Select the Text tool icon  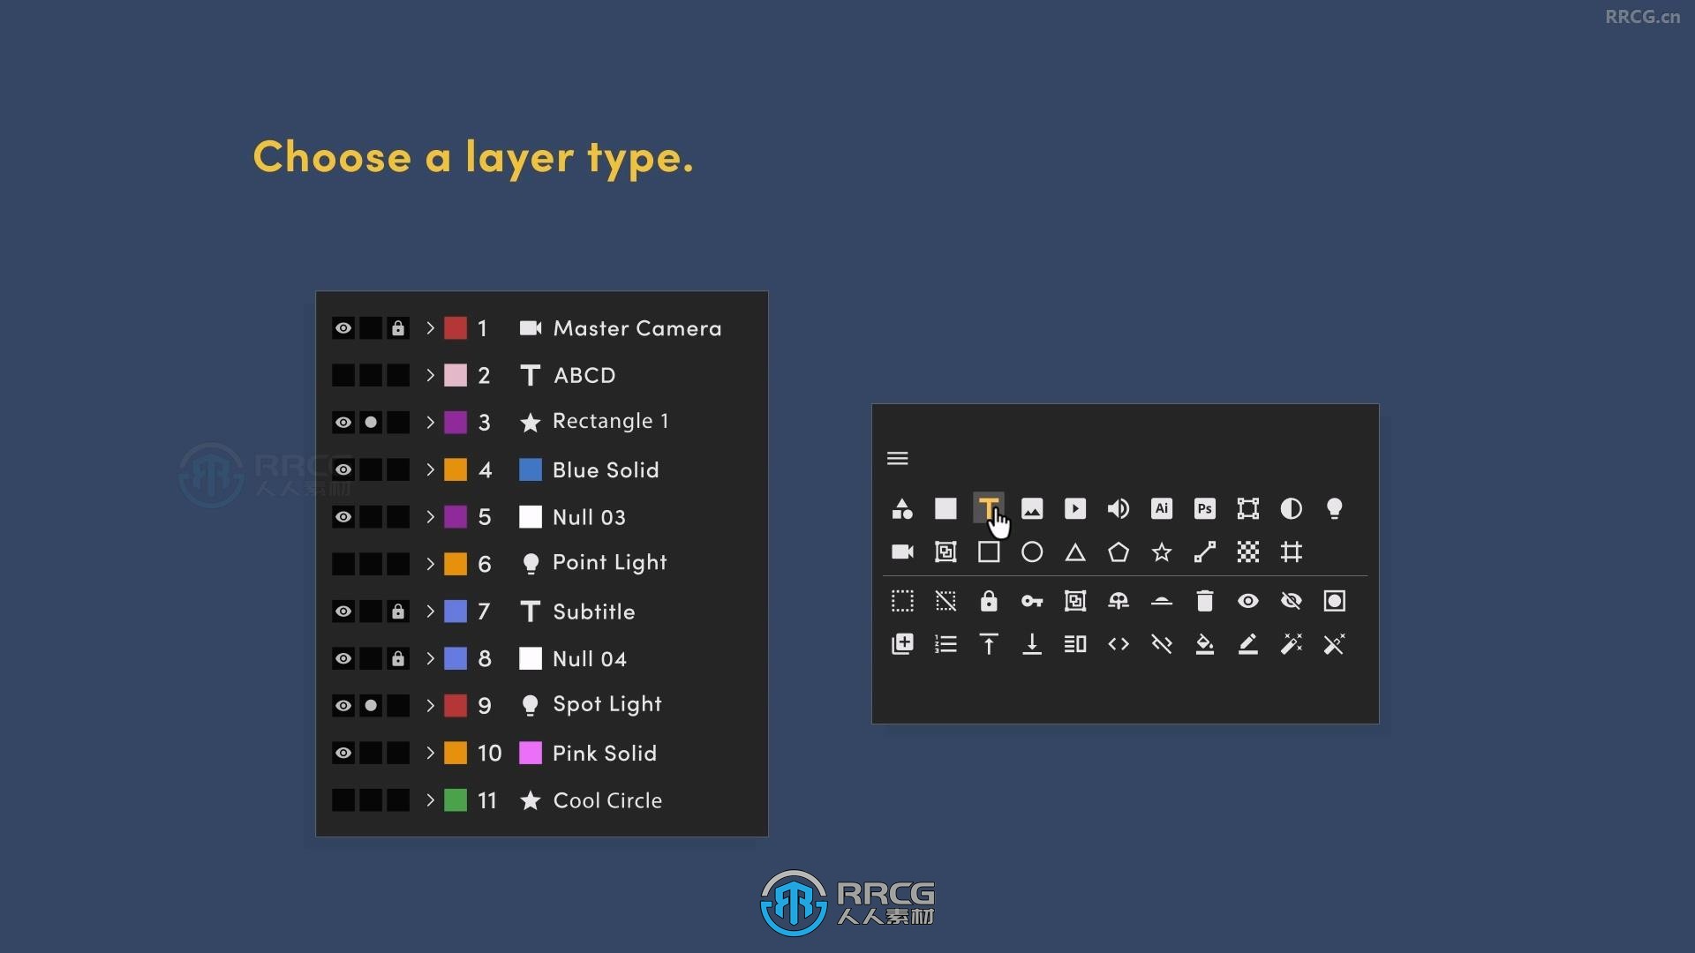point(987,507)
